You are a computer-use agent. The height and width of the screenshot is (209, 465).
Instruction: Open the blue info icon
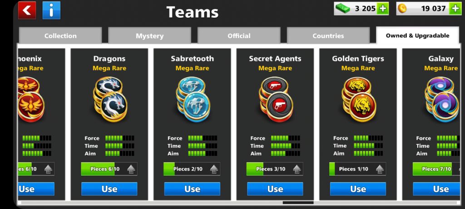[51, 10]
